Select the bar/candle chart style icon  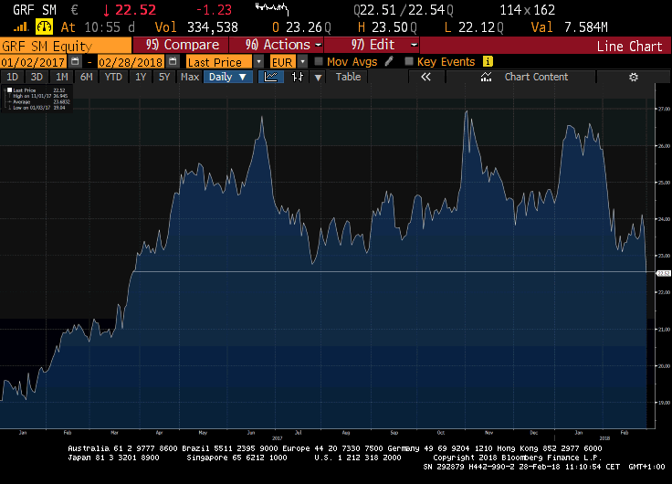[298, 77]
